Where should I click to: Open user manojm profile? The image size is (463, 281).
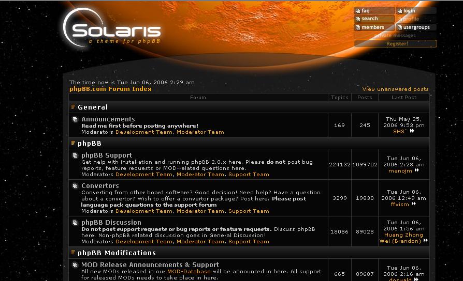(x=400, y=170)
